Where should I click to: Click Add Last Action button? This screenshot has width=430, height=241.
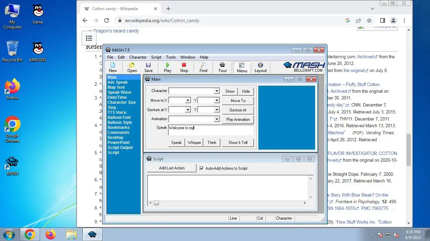coord(172,168)
